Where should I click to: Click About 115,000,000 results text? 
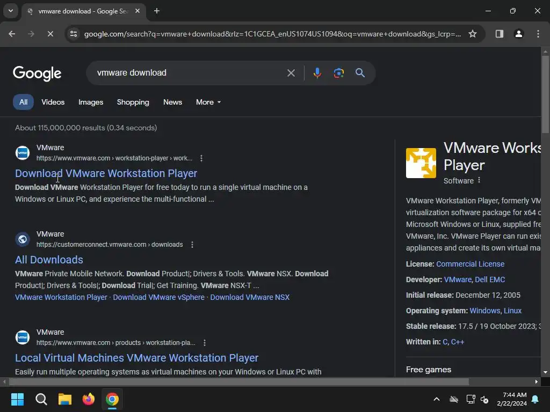(x=86, y=128)
